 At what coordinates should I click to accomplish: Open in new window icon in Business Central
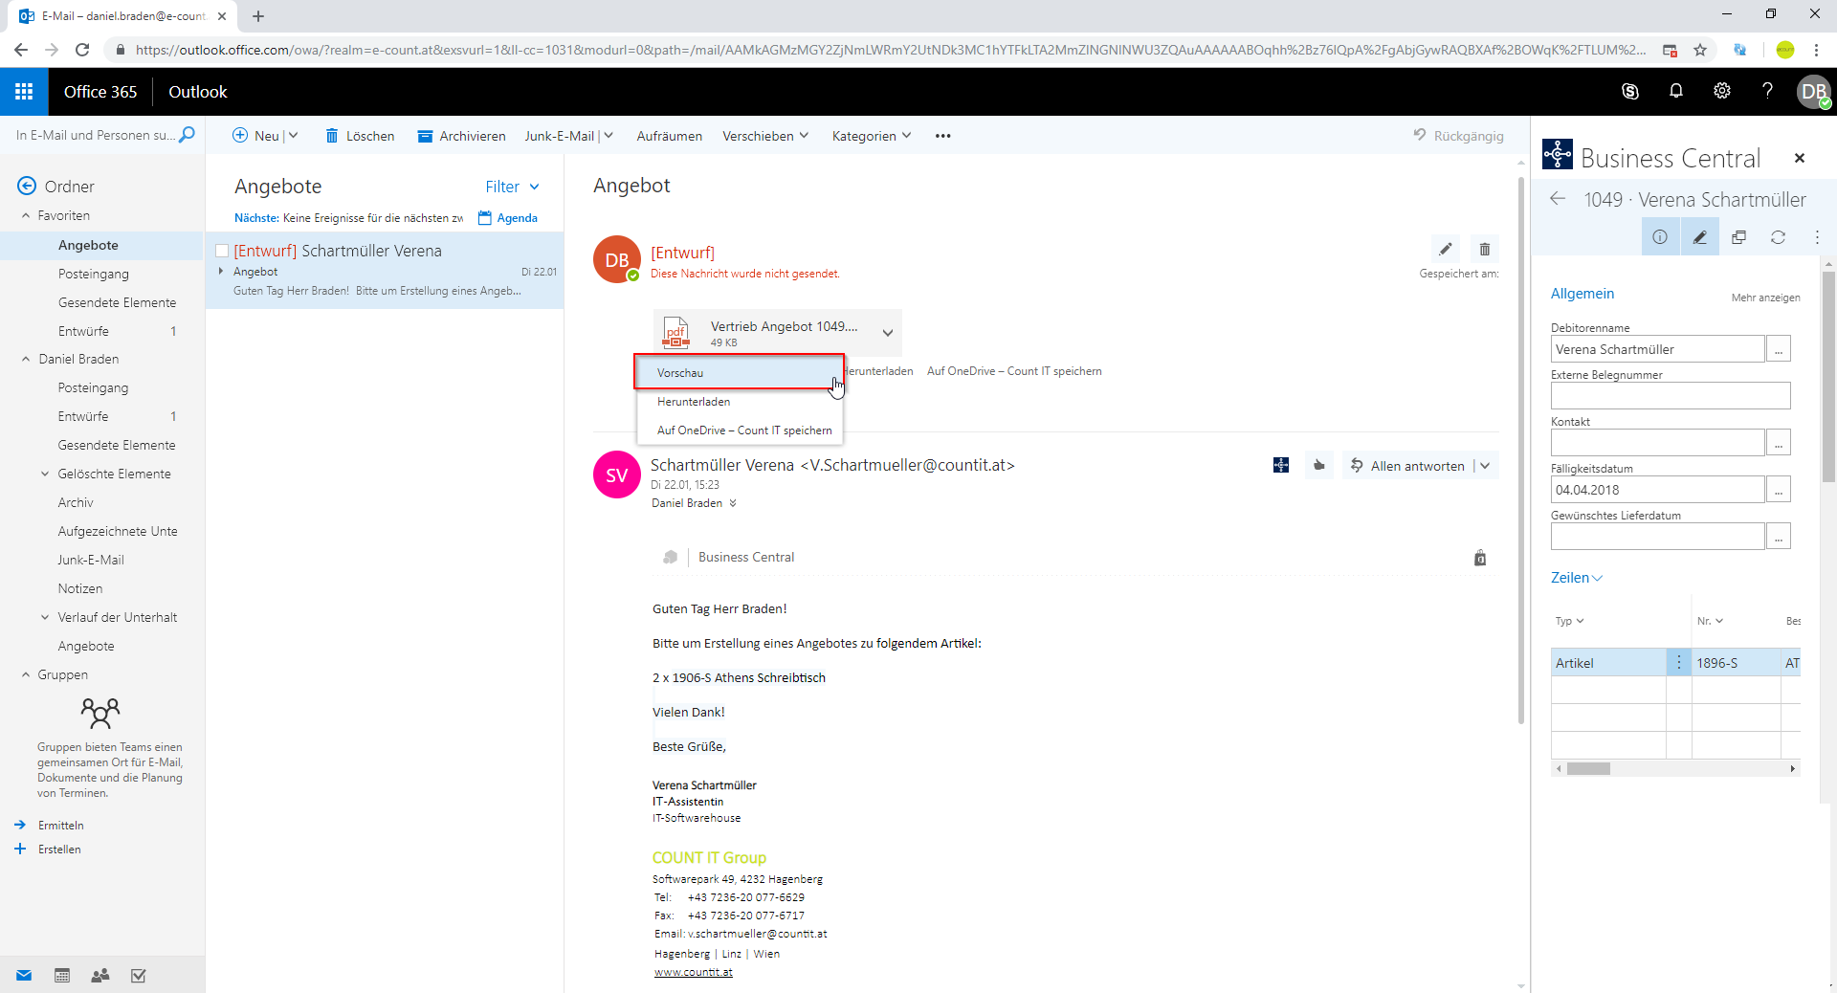coord(1739,237)
